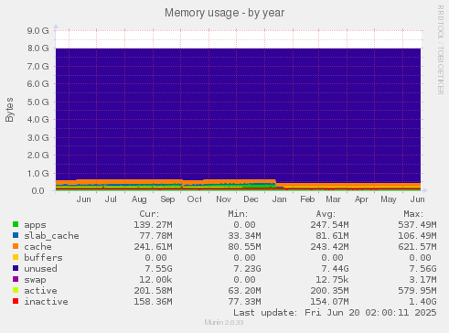
Task: Click the 'Dec' x-axis month label
Action: pyautogui.click(x=251, y=199)
